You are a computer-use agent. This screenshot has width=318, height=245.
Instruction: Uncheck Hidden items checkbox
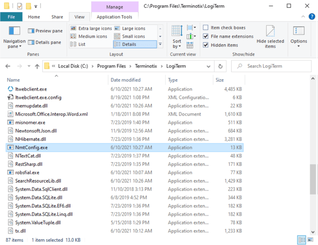coord(206,45)
